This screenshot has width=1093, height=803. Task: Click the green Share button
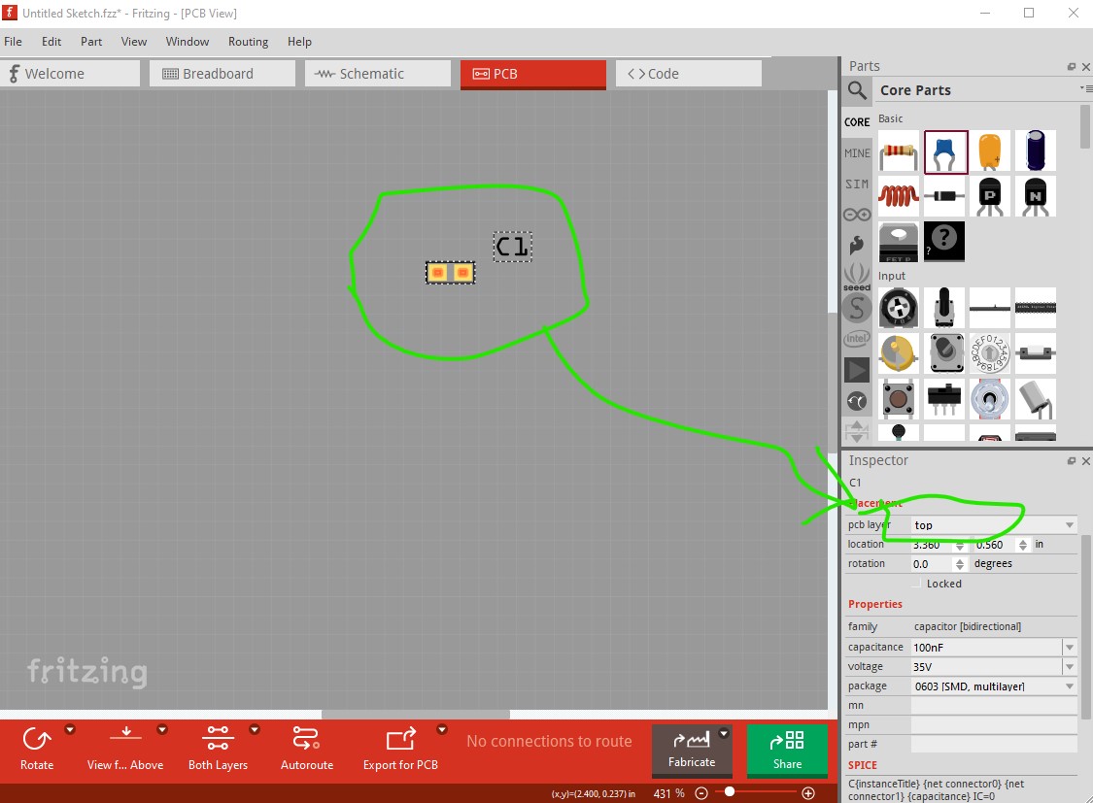pyautogui.click(x=787, y=750)
